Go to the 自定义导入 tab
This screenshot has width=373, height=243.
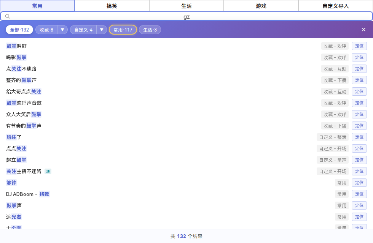336,6
